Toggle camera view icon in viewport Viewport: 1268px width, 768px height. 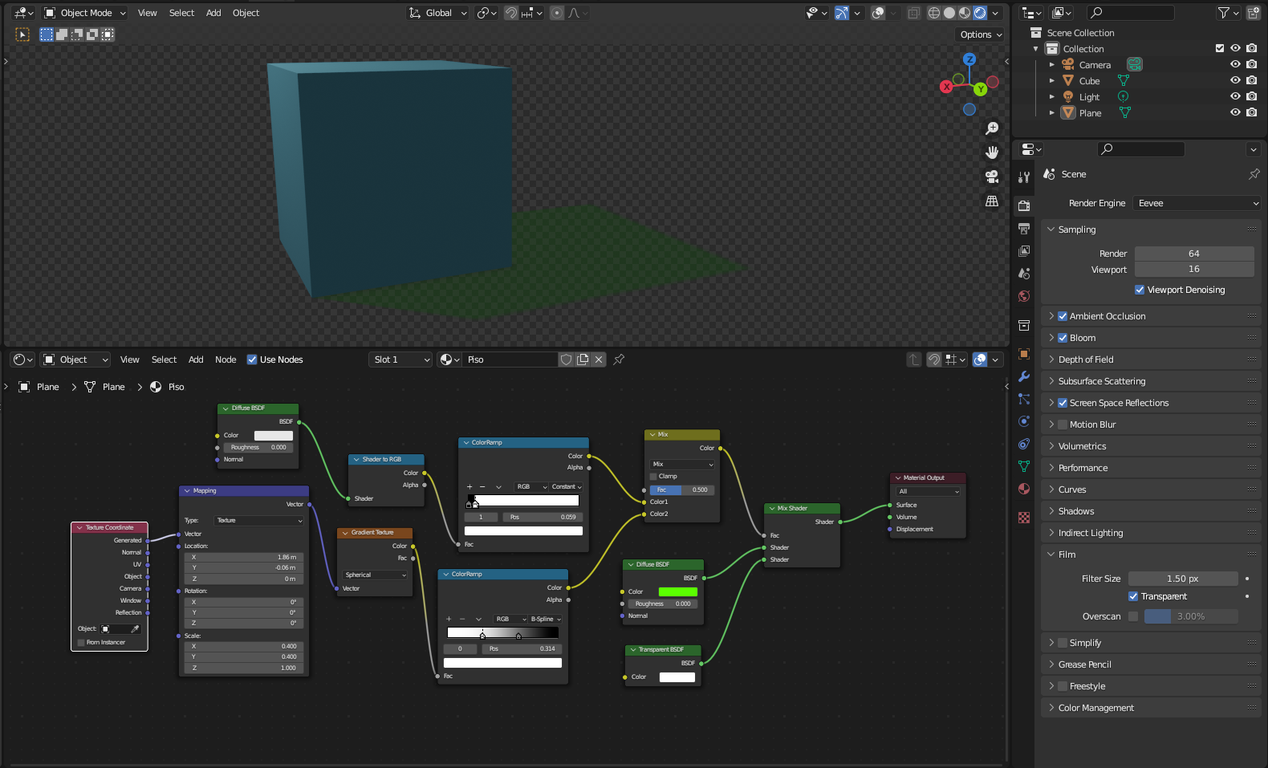pyautogui.click(x=992, y=177)
